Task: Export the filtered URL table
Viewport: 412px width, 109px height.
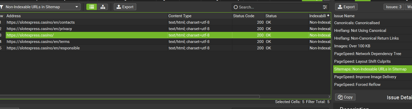Action: click(x=125, y=7)
